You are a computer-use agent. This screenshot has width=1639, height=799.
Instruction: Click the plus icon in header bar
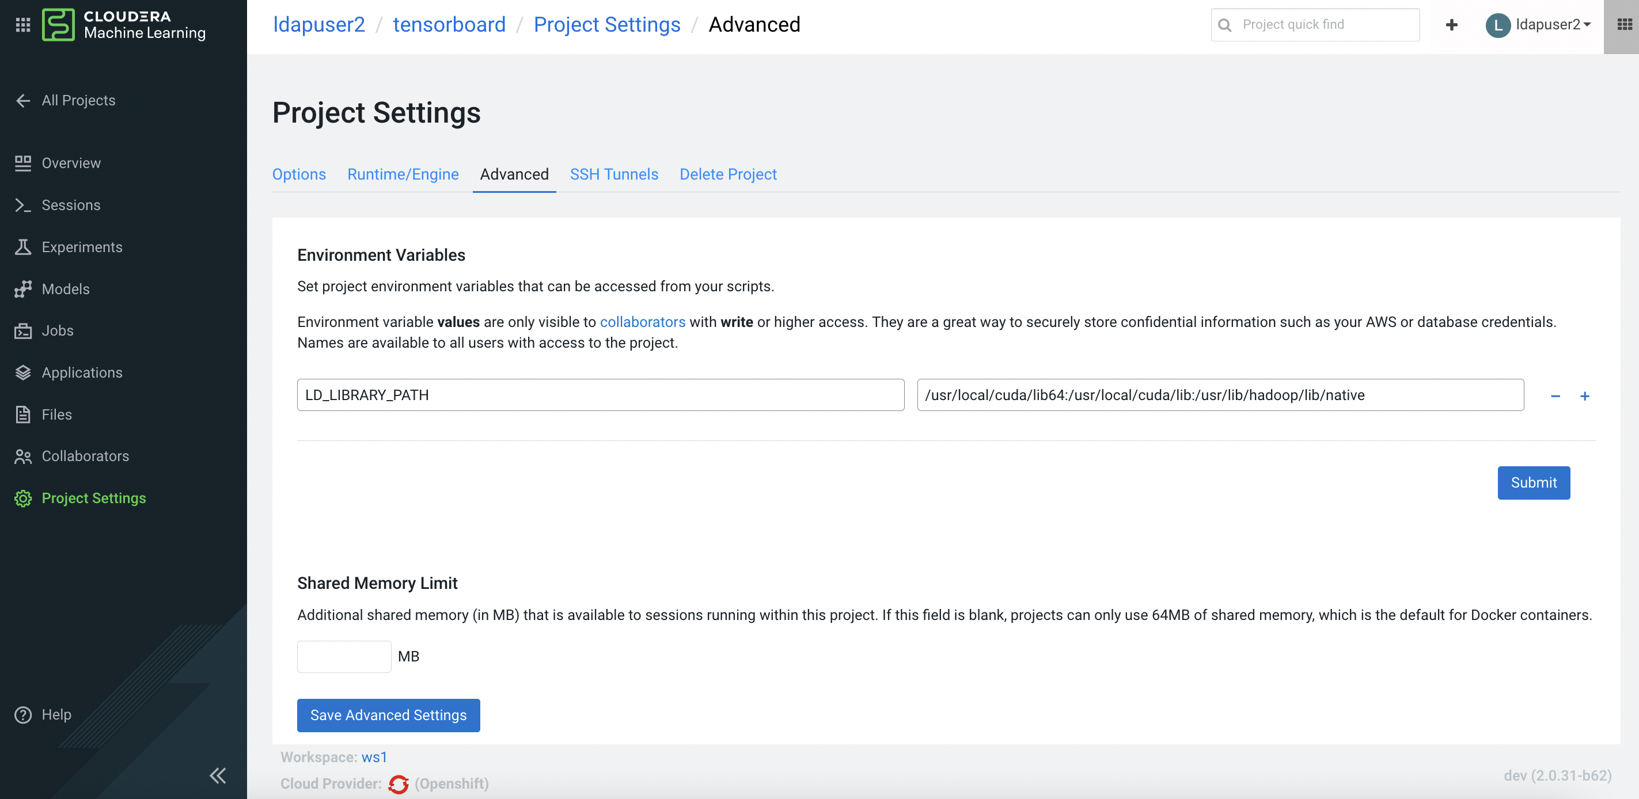click(1451, 25)
